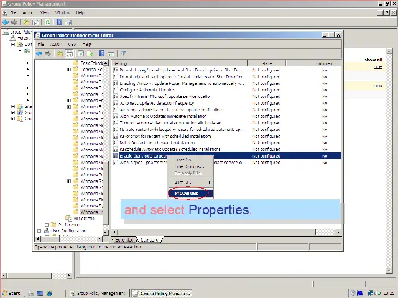This screenshot has height=298, width=398.
Task: Click the All Settings node icon in tree
Action: 68,218
